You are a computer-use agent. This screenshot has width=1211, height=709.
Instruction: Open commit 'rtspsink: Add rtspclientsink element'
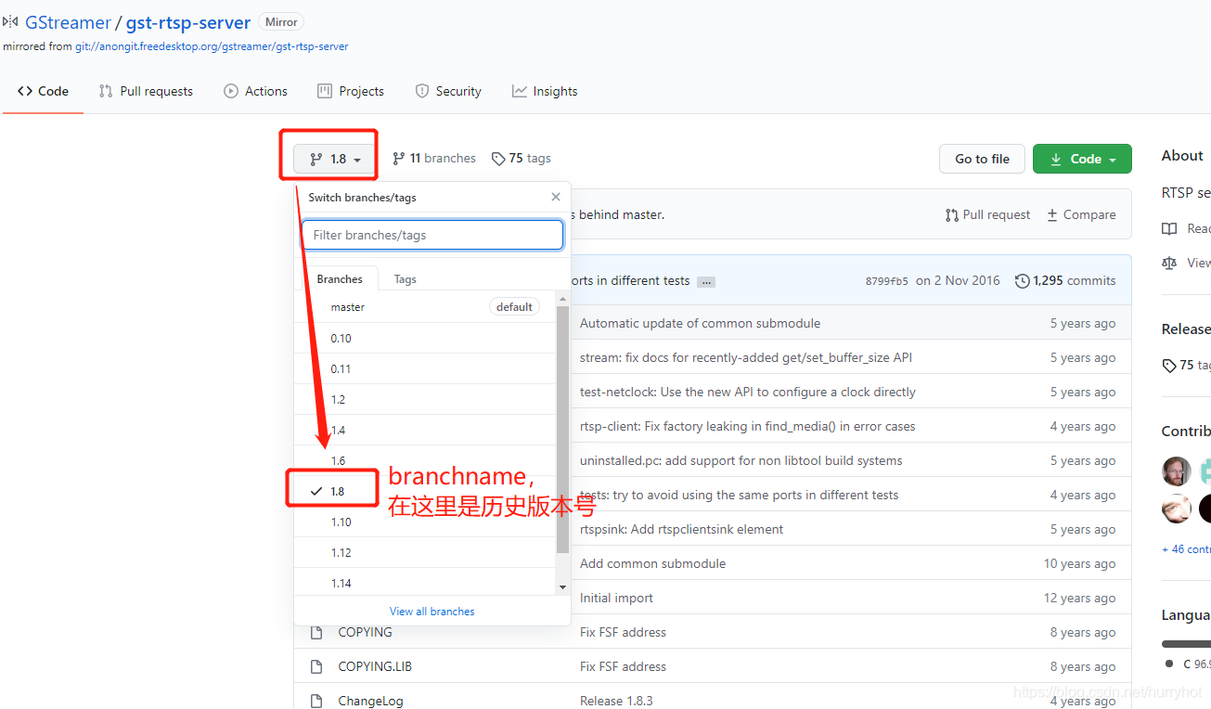click(x=681, y=529)
